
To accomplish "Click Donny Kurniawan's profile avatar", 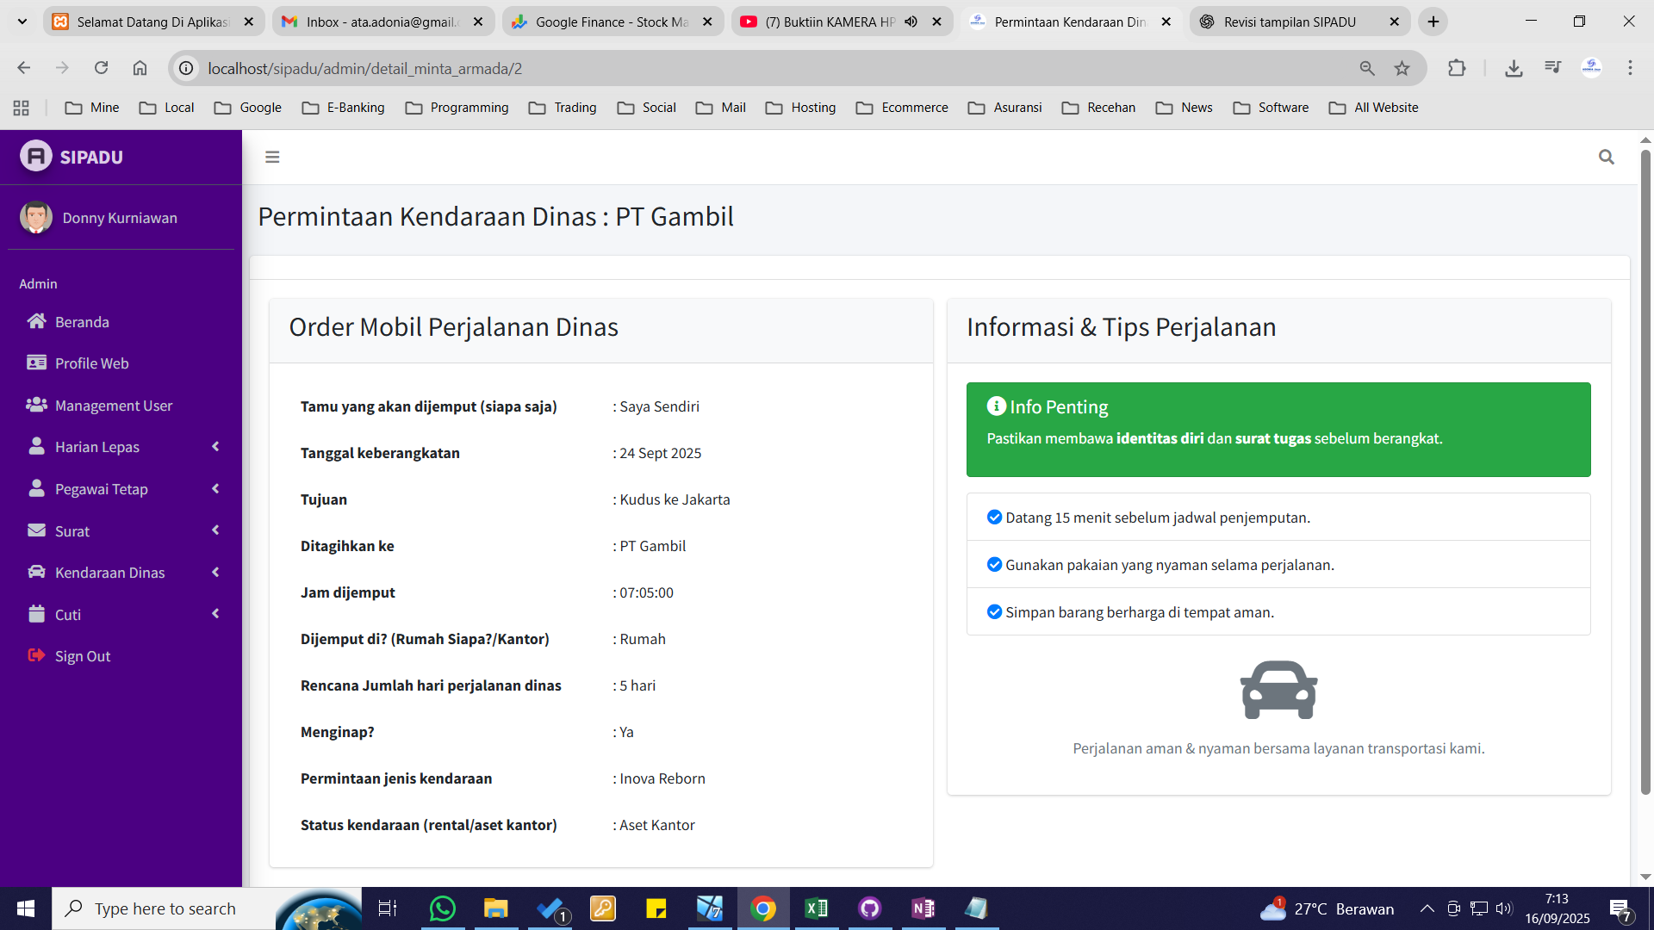I will [x=36, y=218].
